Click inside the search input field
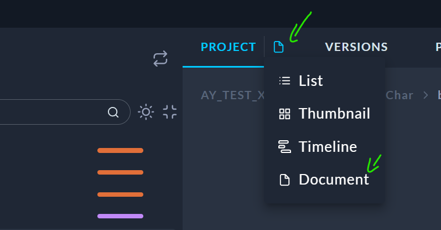This screenshot has height=230, width=441. tap(50, 113)
